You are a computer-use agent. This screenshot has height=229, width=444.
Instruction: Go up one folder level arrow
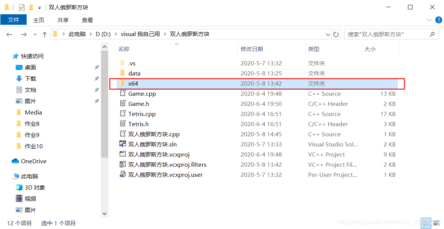44,35
